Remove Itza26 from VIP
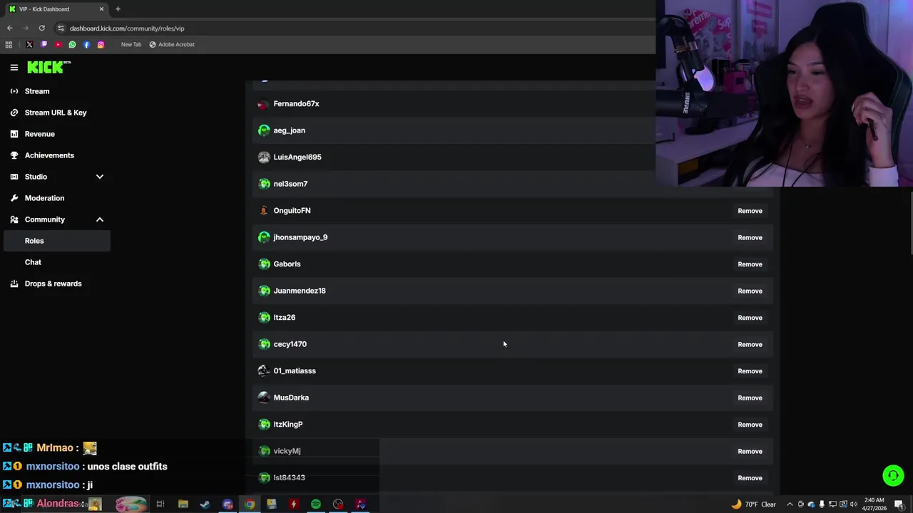 750,318
